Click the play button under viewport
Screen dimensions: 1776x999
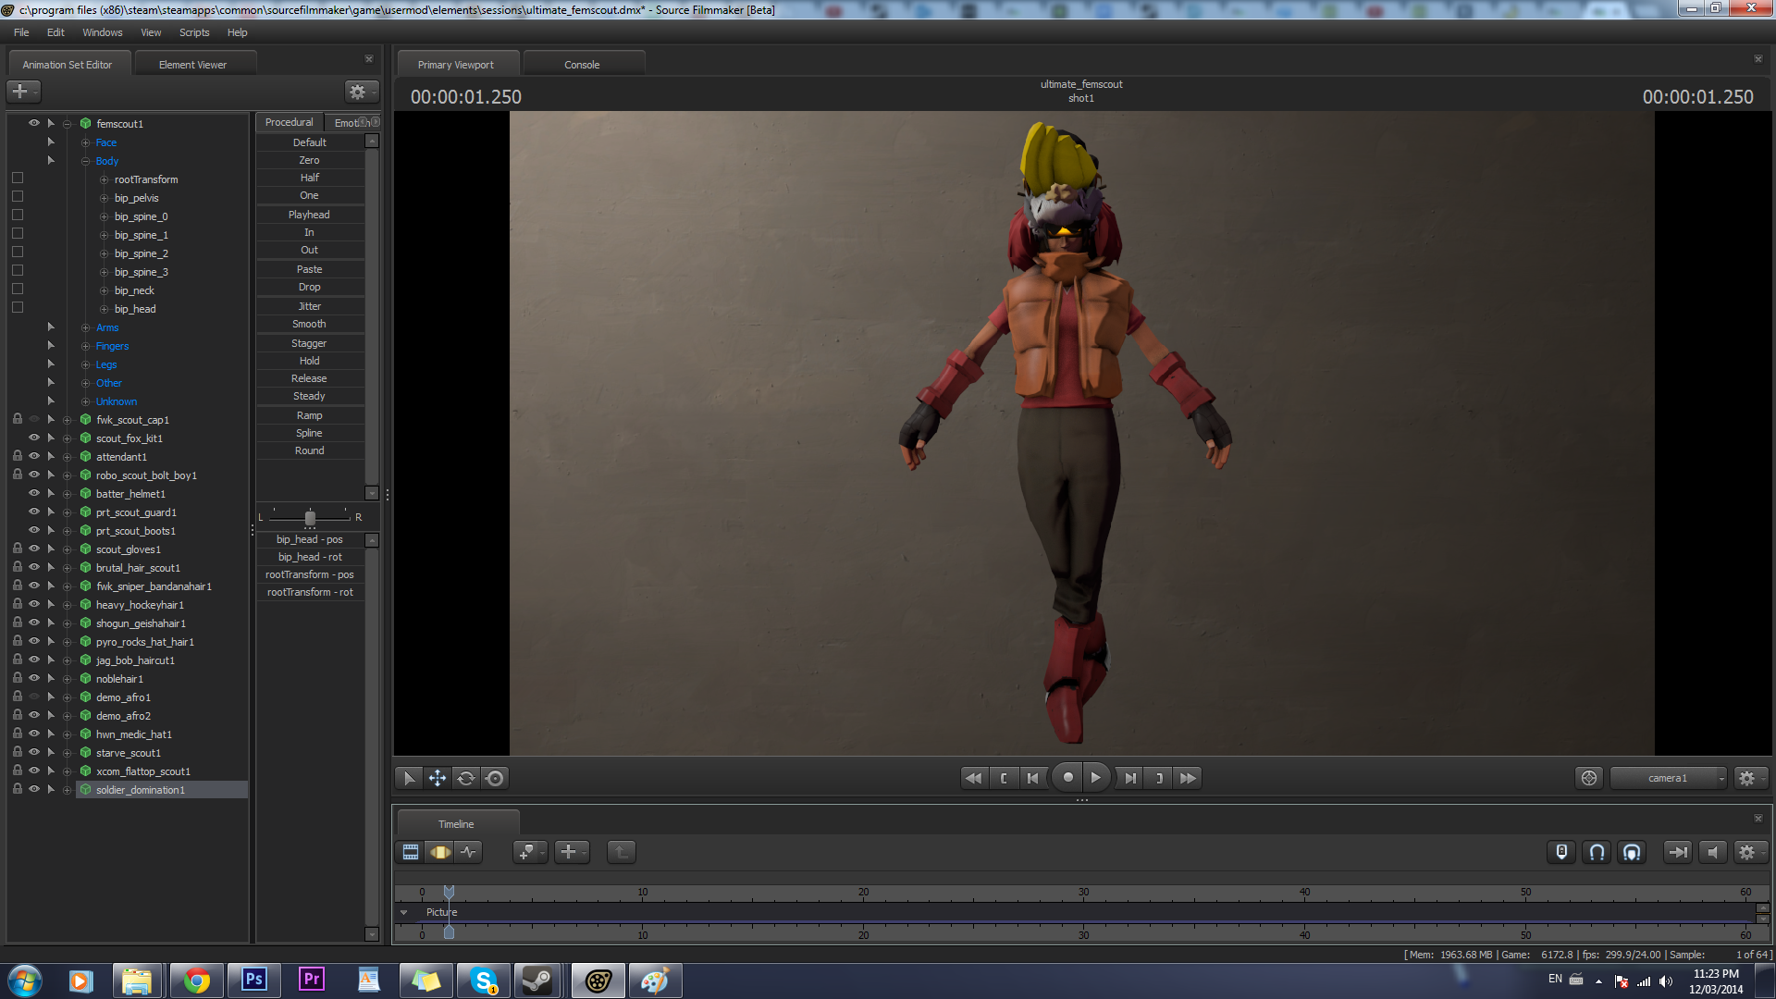click(1096, 778)
